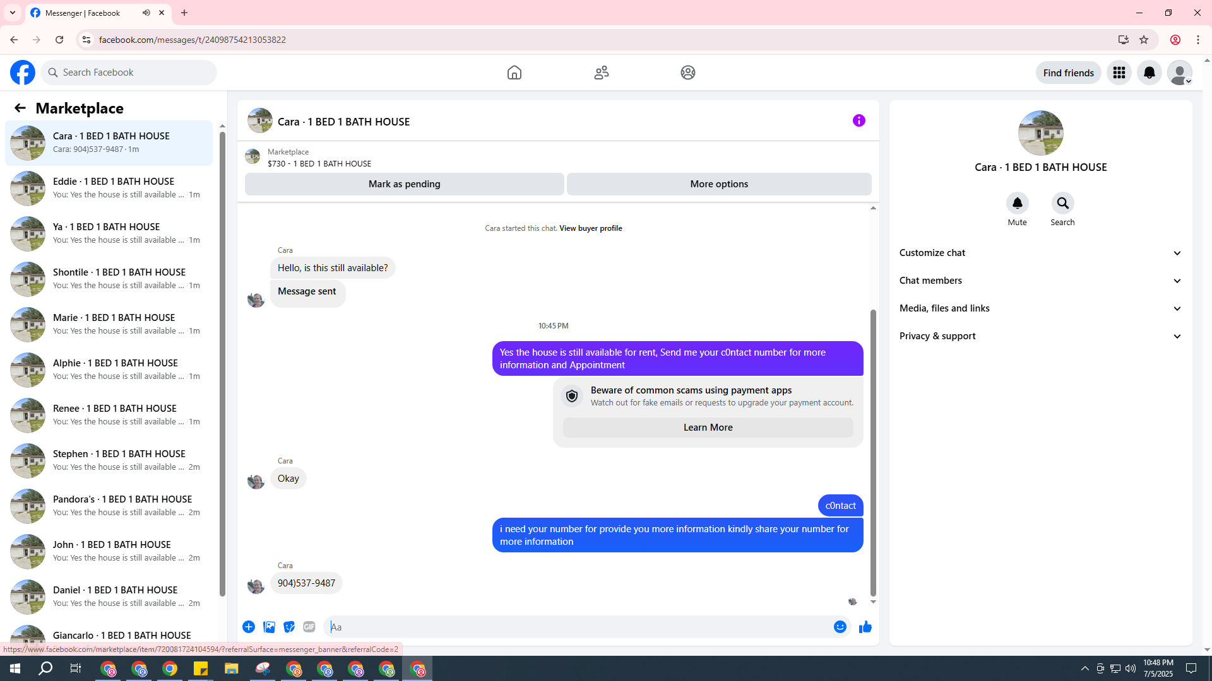This screenshot has height=681, width=1212.
Task: Open the Facebook menu grid icon
Action: [1119, 73]
